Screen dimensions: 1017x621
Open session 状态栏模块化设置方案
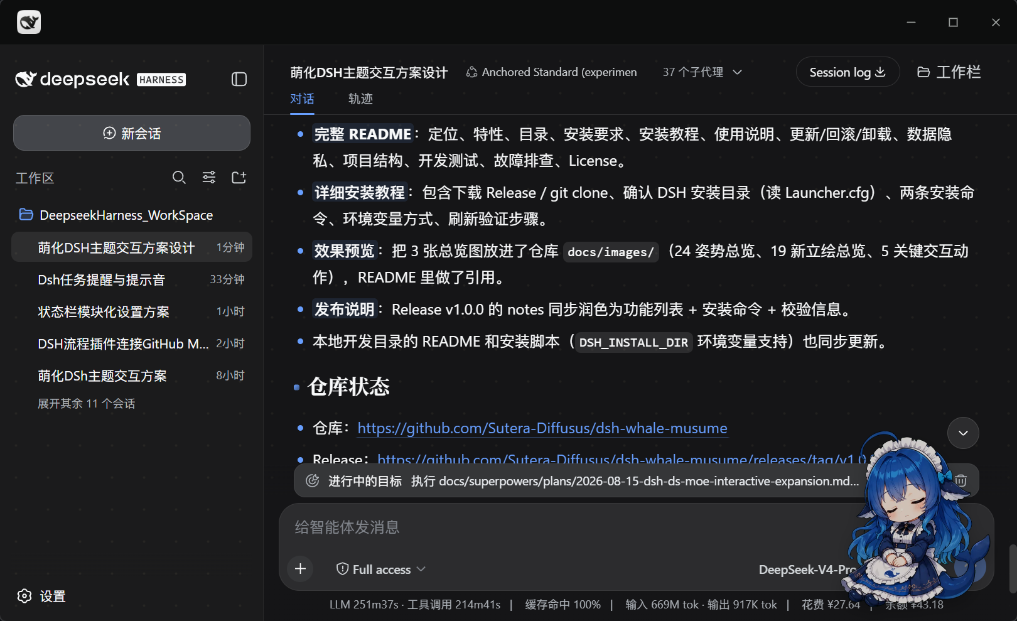pos(132,311)
